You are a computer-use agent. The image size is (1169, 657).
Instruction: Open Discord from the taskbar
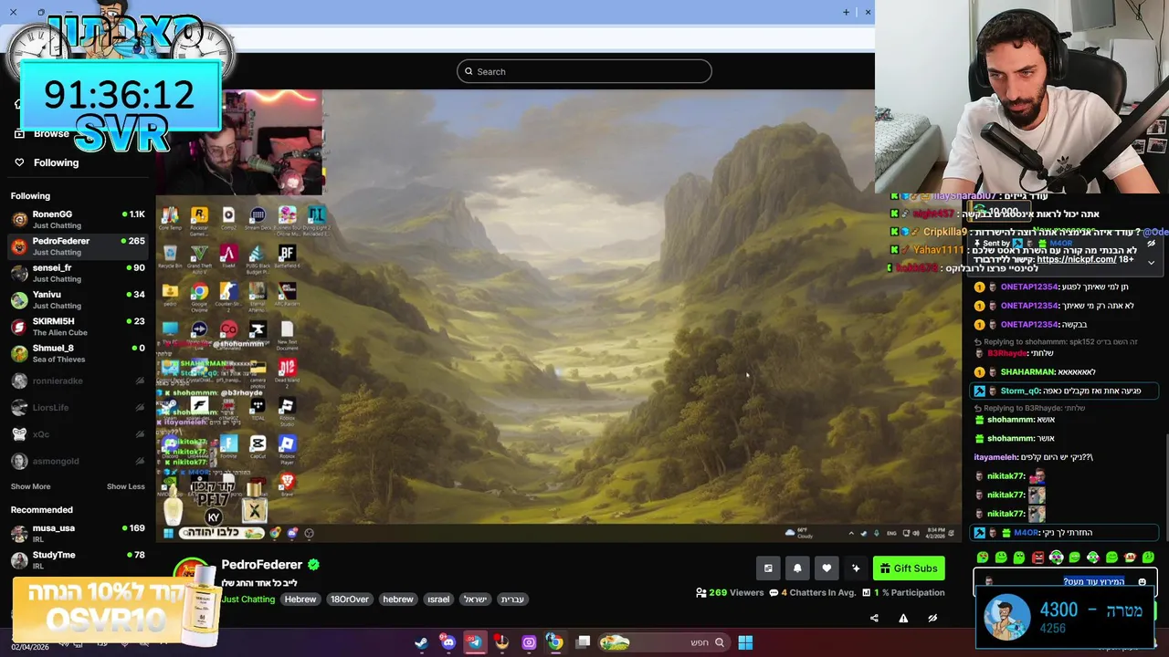click(448, 642)
